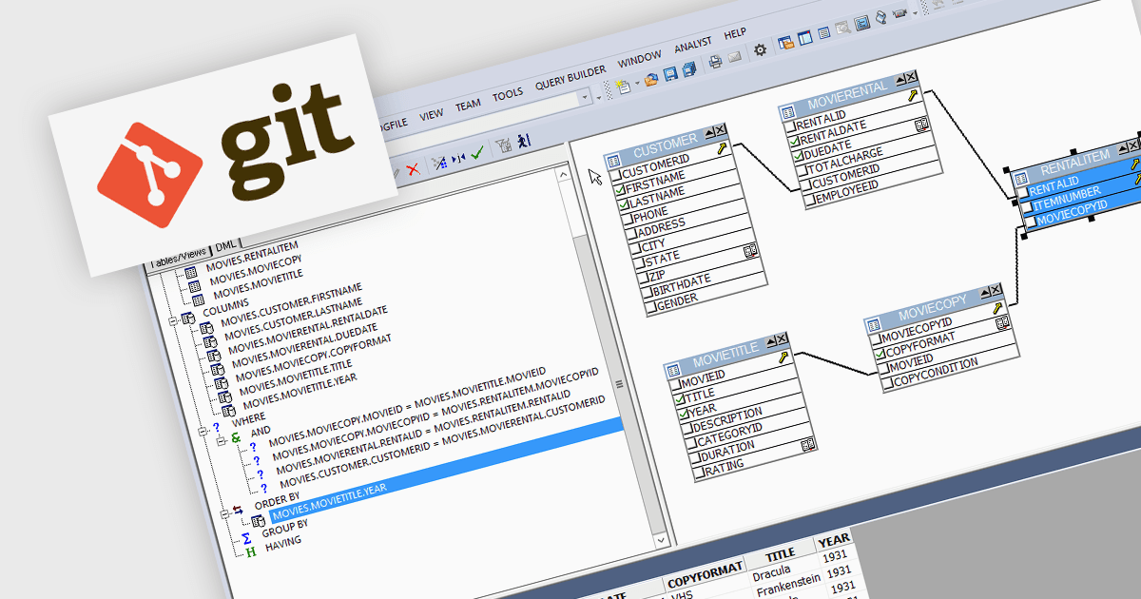The width and height of the screenshot is (1141, 599).
Task: Switch to the DML tab
Action: [228, 246]
